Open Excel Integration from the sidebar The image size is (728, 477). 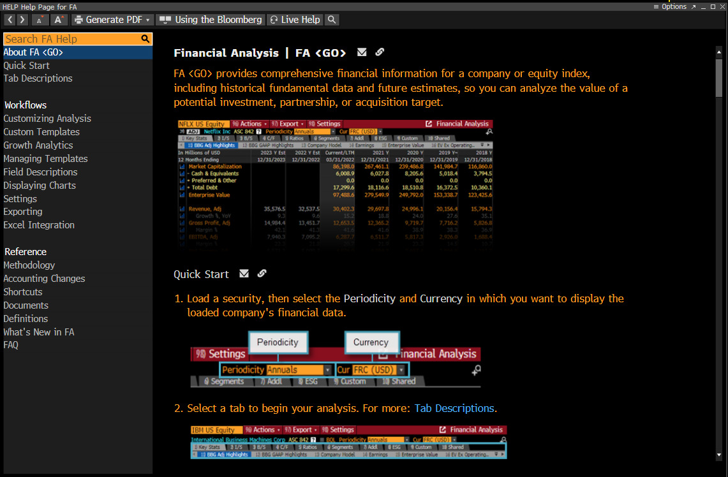[39, 225]
